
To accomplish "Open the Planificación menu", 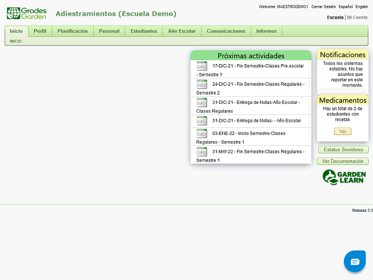I will click(x=72, y=31).
